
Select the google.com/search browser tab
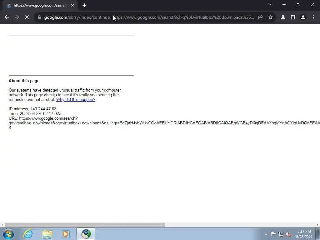[40, 6]
